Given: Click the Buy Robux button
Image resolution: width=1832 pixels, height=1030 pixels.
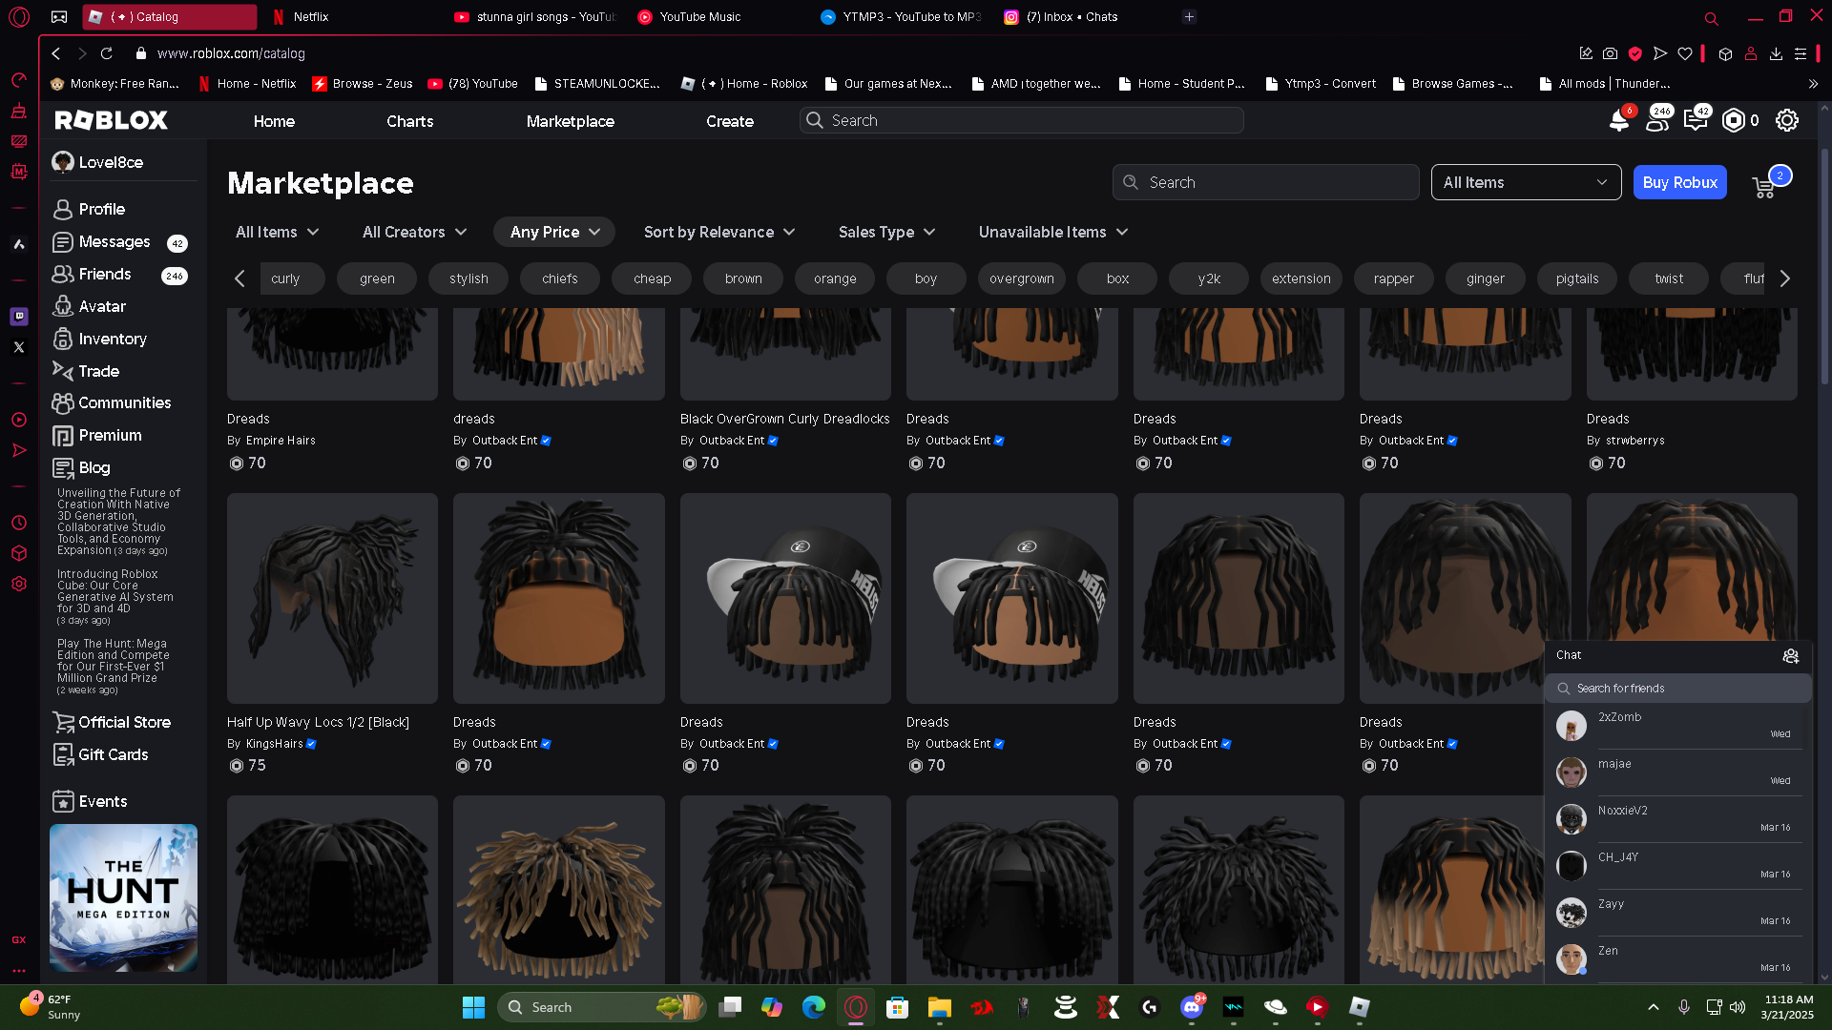Looking at the screenshot, I should (1679, 182).
